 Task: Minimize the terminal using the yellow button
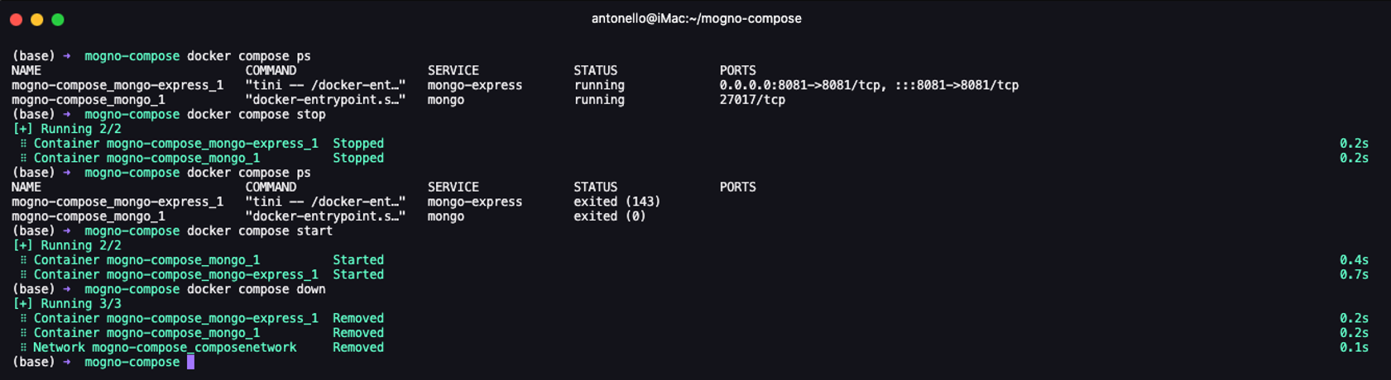coord(36,19)
